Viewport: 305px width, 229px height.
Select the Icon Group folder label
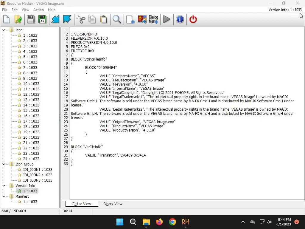click(x=24, y=164)
